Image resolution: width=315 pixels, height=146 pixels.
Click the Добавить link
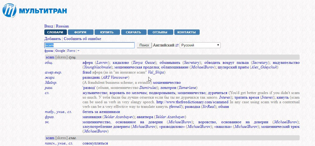tap(53, 39)
